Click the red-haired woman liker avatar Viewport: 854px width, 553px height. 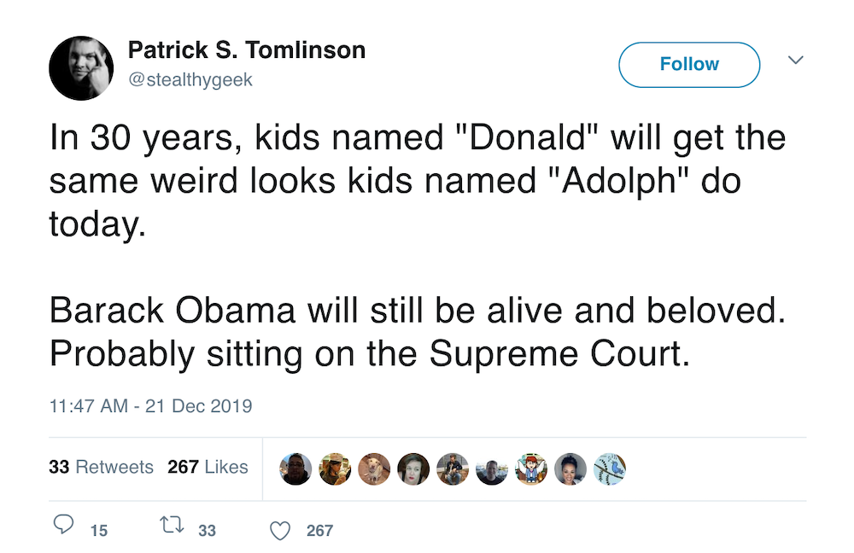pyautogui.click(x=412, y=469)
